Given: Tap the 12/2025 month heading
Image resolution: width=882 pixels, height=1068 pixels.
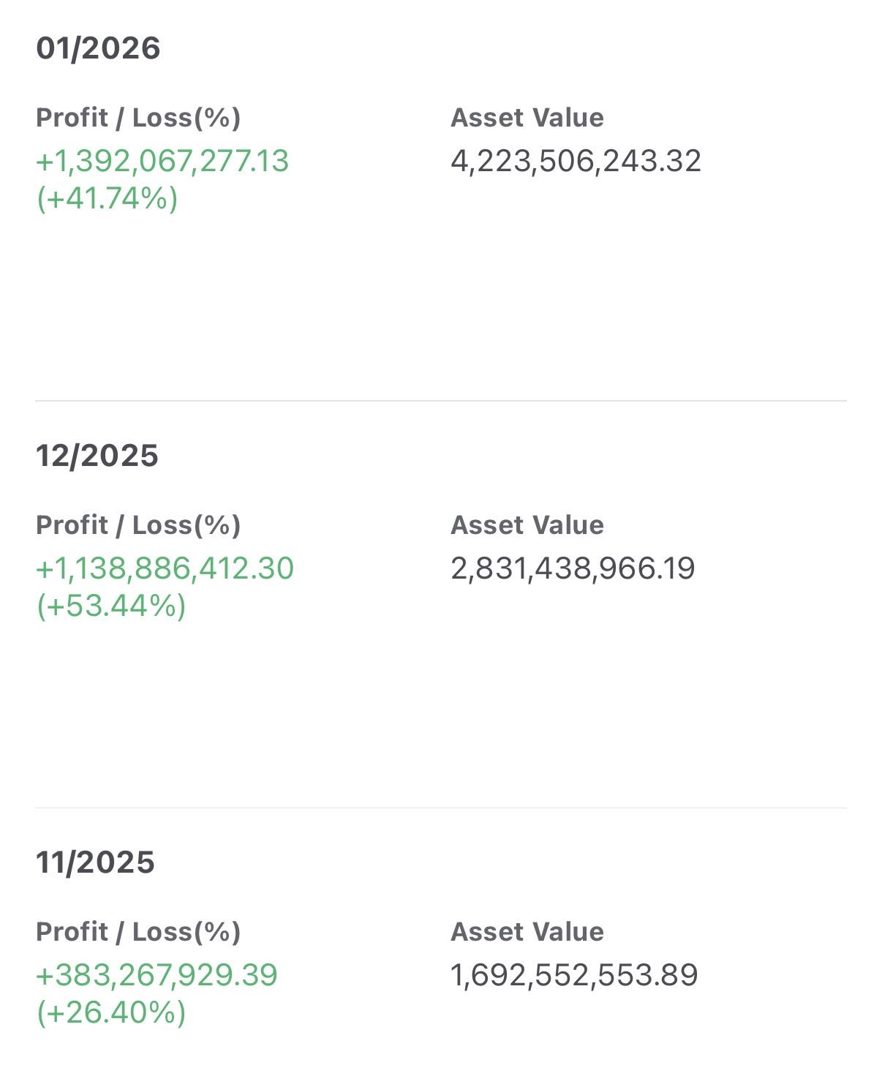Looking at the screenshot, I should pos(97,456).
